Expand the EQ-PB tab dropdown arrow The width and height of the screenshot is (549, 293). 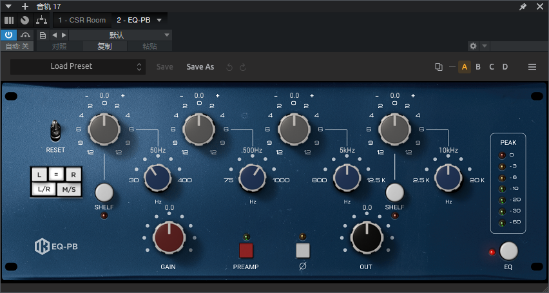point(159,21)
